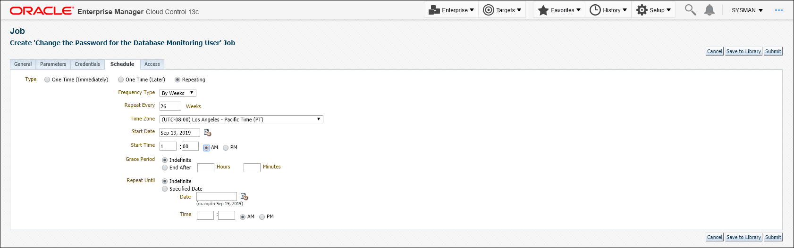The width and height of the screenshot is (794, 248).
Task: Select the One Time (Immediately) radio button
Action: (x=47, y=80)
